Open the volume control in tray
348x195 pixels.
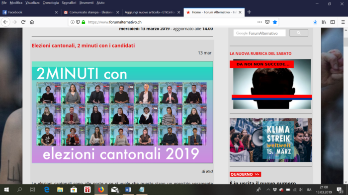pyautogui.click(x=301, y=190)
